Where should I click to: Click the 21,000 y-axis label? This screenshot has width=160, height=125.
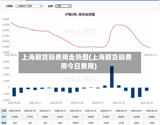click(x=6, y=47)
